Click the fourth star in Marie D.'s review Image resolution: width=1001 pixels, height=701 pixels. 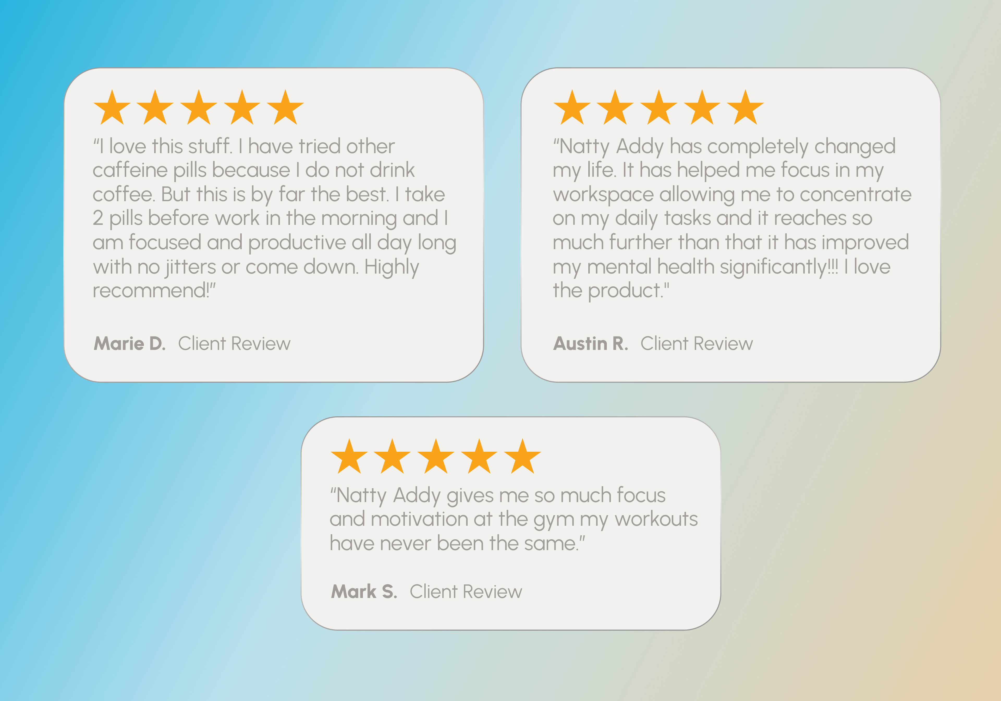[242, 109]
